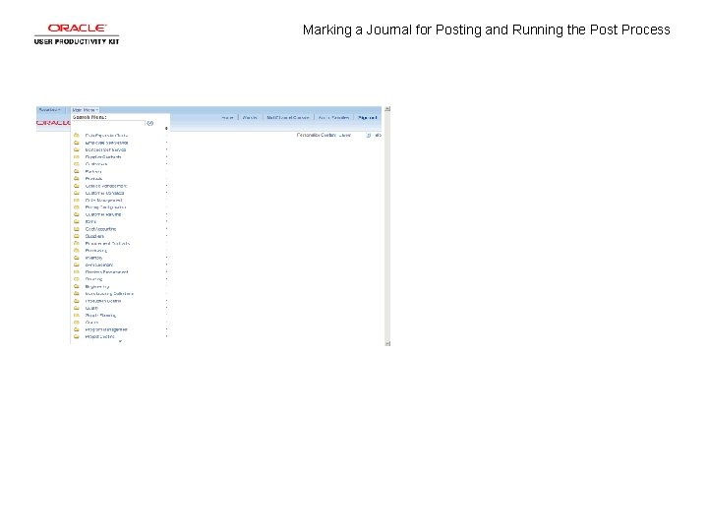Click the help icon beside Layout

368,135
